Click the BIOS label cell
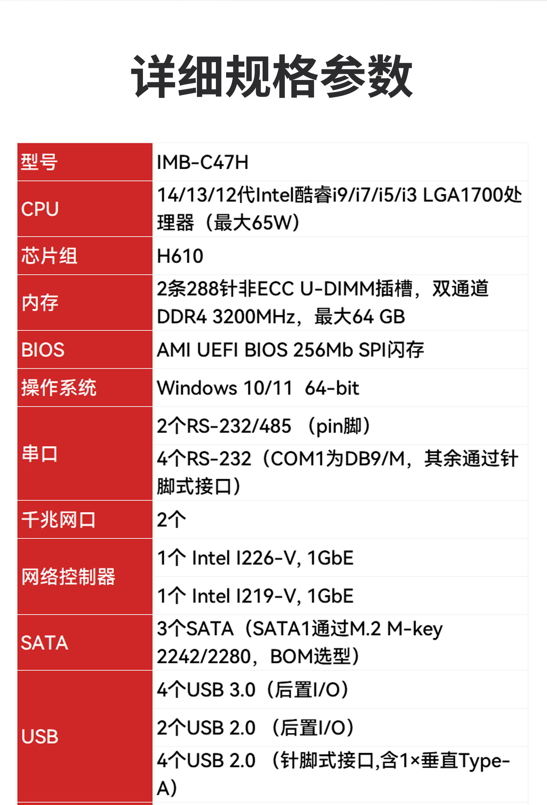Image resolution: width=547 pixels, height=805 pixels. tap(43, 350)
